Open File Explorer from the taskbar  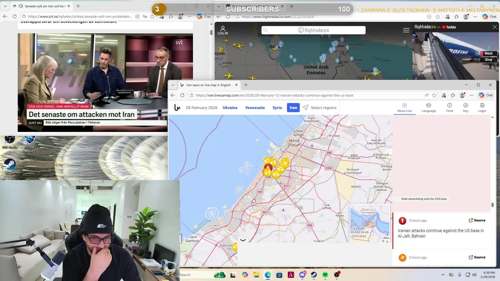(x=256, y=275)
